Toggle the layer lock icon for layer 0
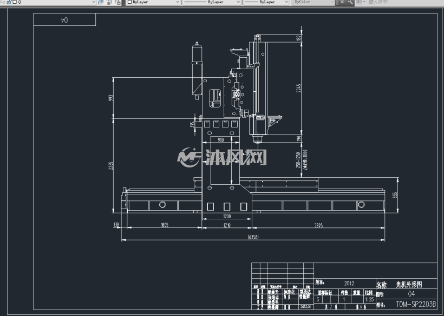444x316 pixels. point(9,2)
